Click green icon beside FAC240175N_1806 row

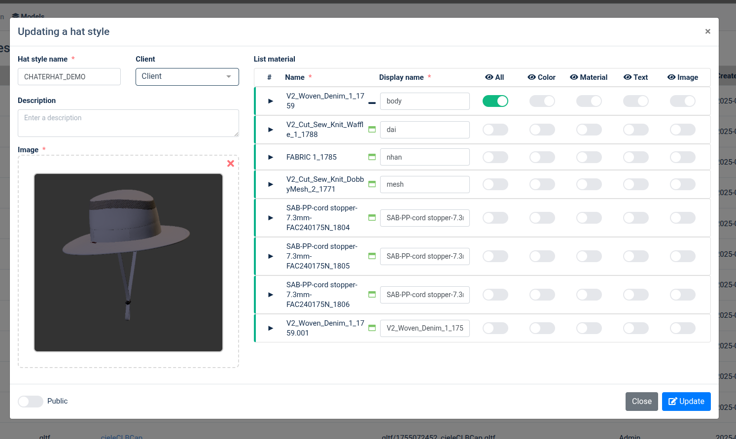372,295
